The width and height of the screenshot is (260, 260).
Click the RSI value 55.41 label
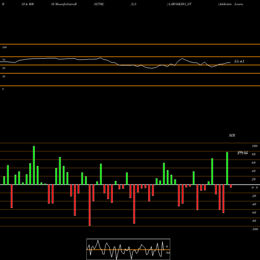click(239, 61)
